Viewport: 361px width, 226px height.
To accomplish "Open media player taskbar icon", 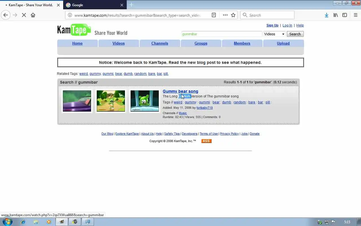I will (x=49, y=222).
